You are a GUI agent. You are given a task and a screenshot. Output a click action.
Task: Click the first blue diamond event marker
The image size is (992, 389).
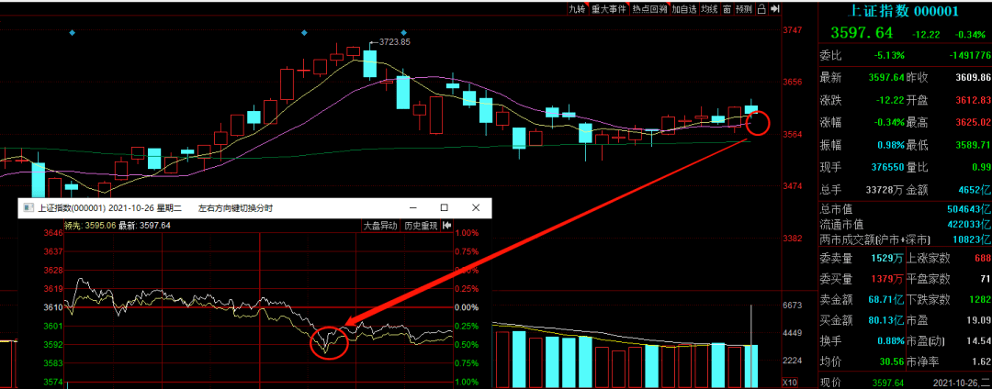[72, 33]
